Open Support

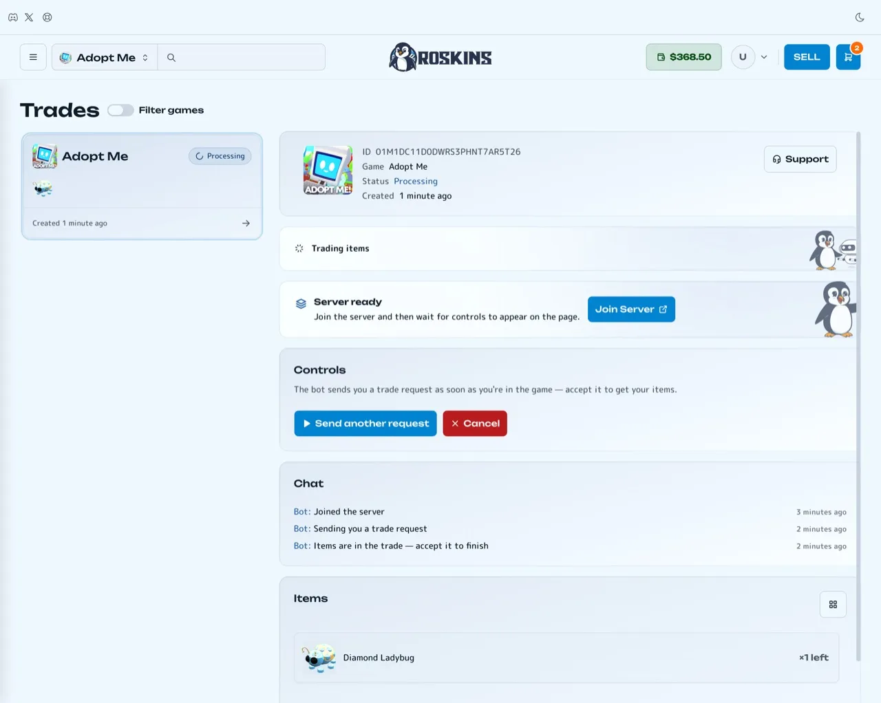(800, 159)
